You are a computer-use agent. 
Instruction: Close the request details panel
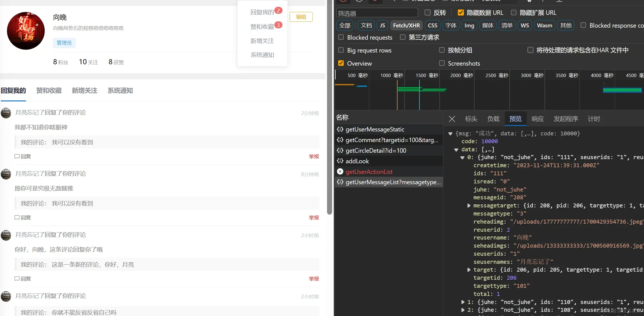click(x=452, y=119)
